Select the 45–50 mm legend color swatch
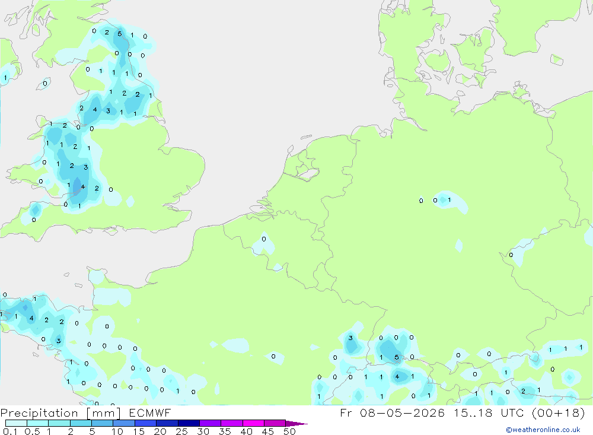 click(x=275, y=423)
